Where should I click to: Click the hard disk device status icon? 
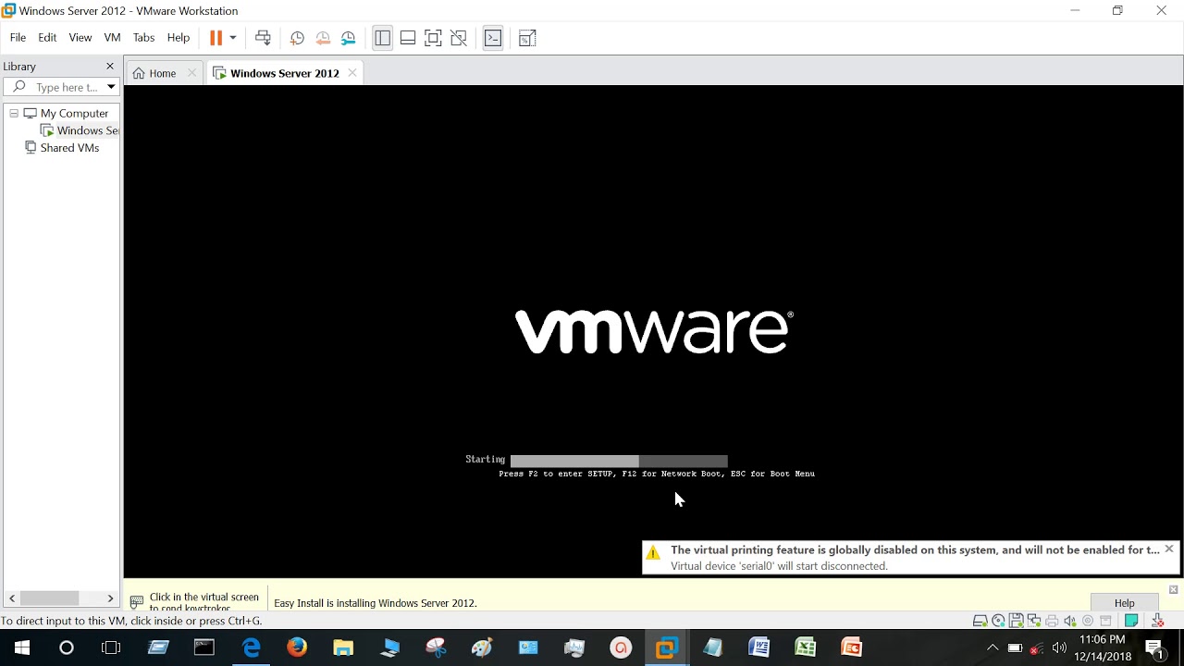coord(980,621)
